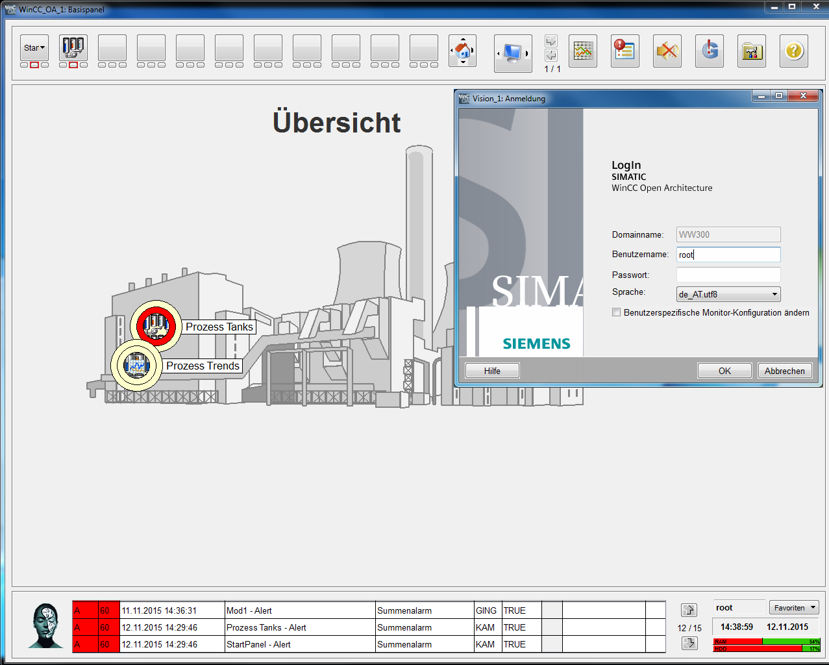The height and width of the screenshot is (665, 829).
Task: Open the Star dropdown in toolbar
Action: tap(34, 48)
